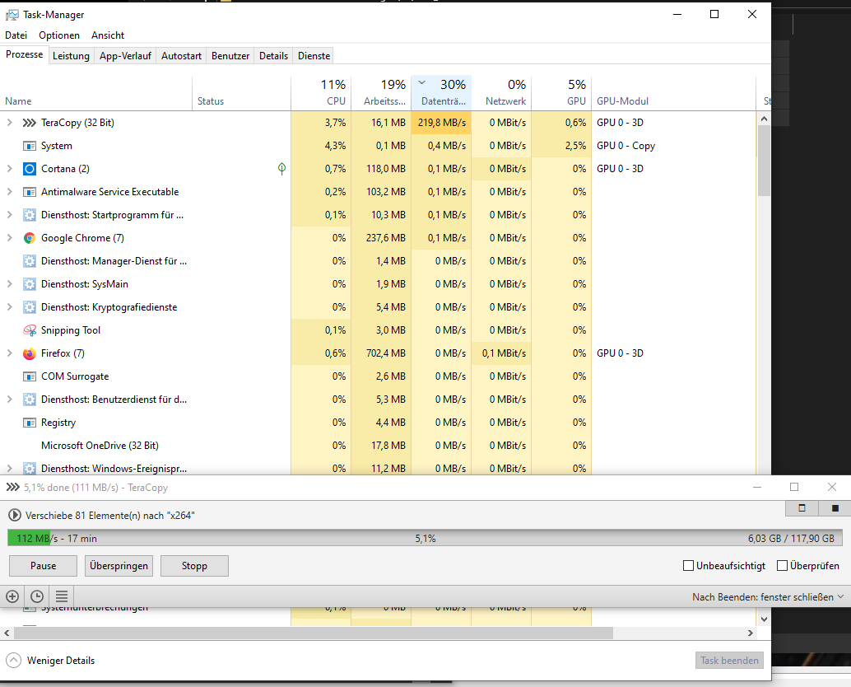Screen dimensions: 851x687
Task: Open TeraCopy file list icon
Action: tap(62, 596)
